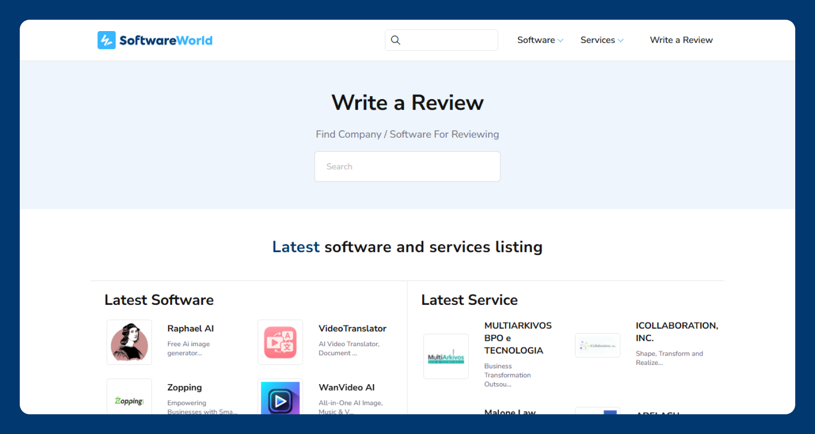Select the Zopping logo thumbnail
The image size is (815, 434).
point(129,398)
